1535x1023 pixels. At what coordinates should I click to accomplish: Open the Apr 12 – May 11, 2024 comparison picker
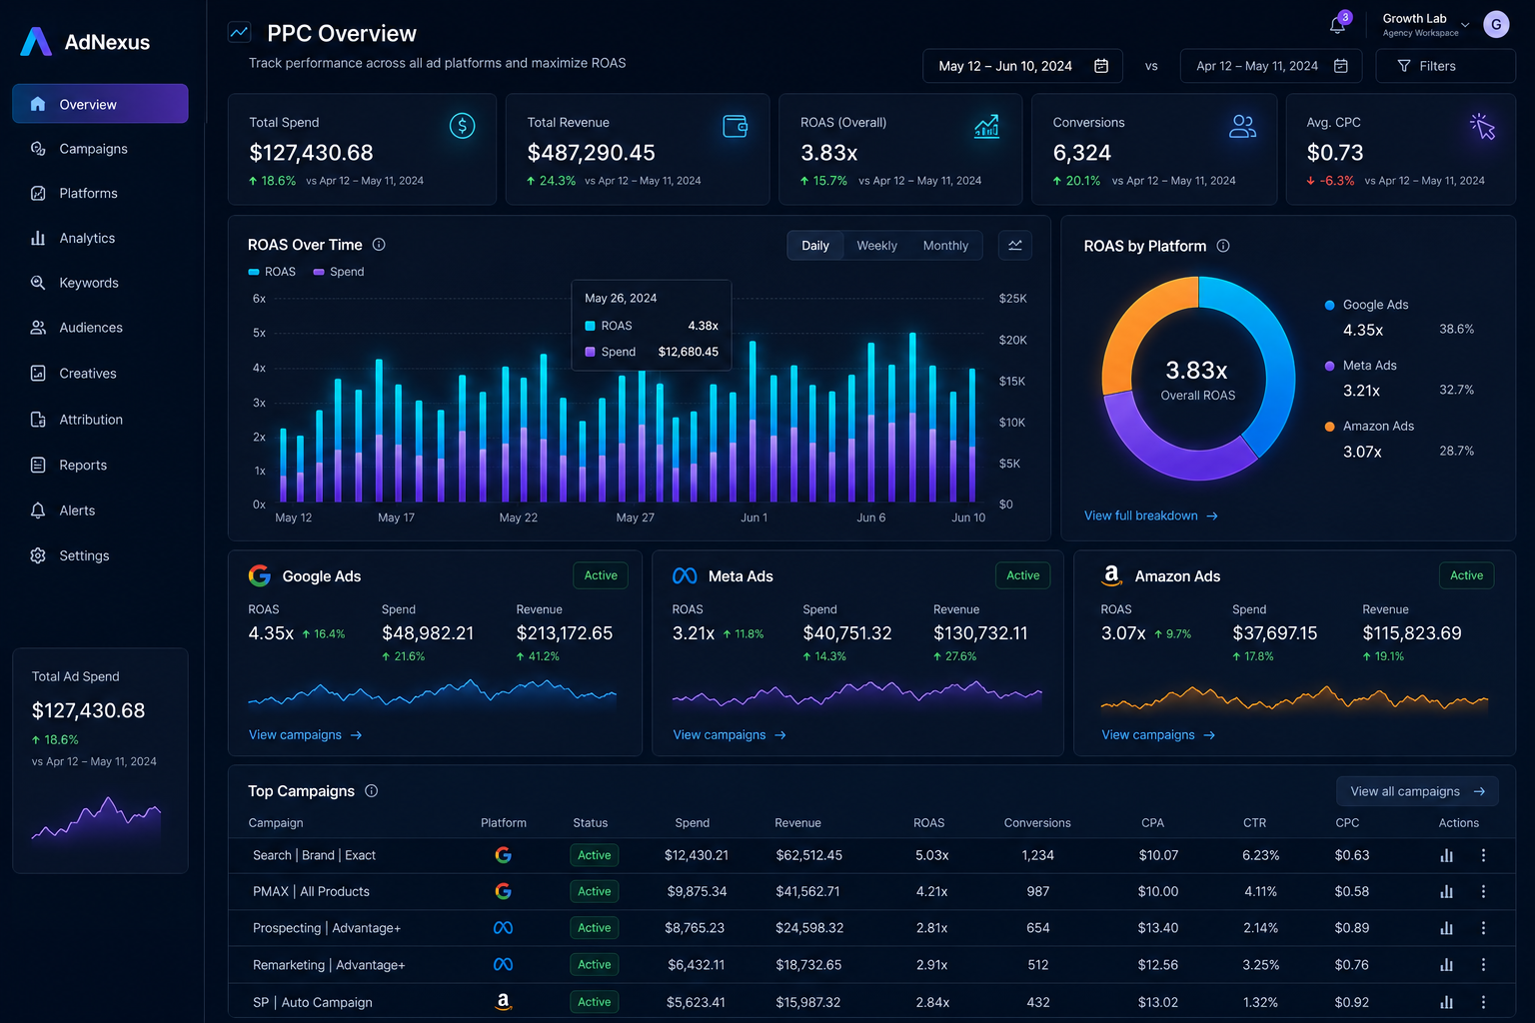(1271, 66)
